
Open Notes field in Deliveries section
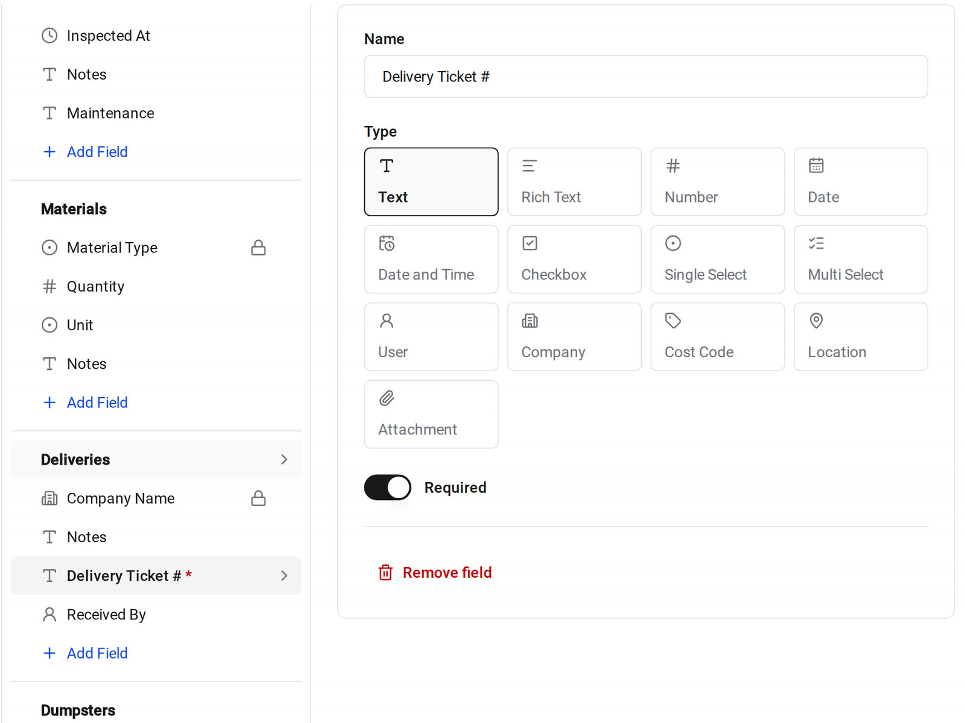click(x=156, y=537)
